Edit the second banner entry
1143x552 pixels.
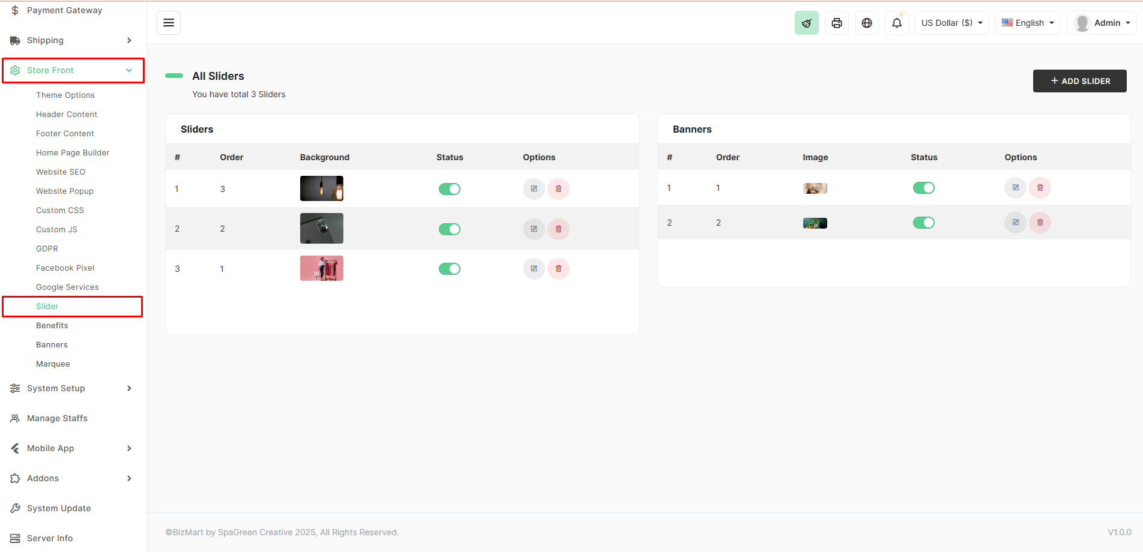tap(1015, 222)
